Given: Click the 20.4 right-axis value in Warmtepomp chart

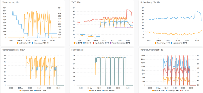Looking at the screenshot, I should coord(60,8).
